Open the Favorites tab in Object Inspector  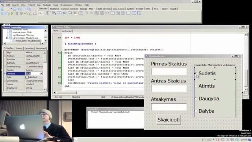click(29, 49)
